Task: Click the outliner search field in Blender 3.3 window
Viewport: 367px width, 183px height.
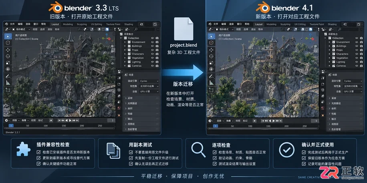Action: click(x=144, y=30)
